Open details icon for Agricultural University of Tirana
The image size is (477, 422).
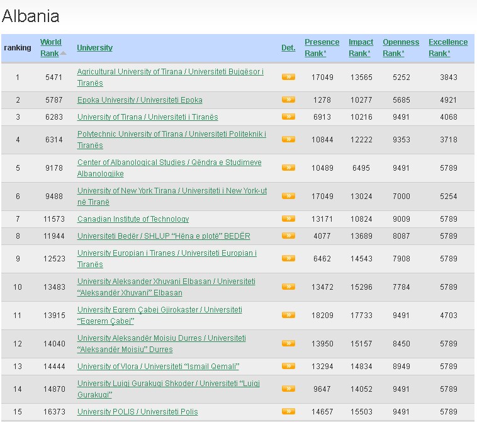(x=288, y=77)
